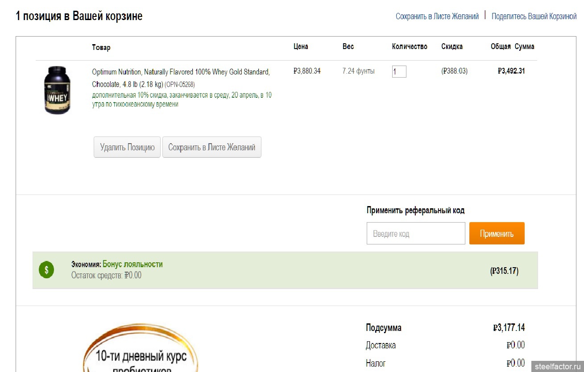Click the 'Товар' column header

(x=101, y=47)
